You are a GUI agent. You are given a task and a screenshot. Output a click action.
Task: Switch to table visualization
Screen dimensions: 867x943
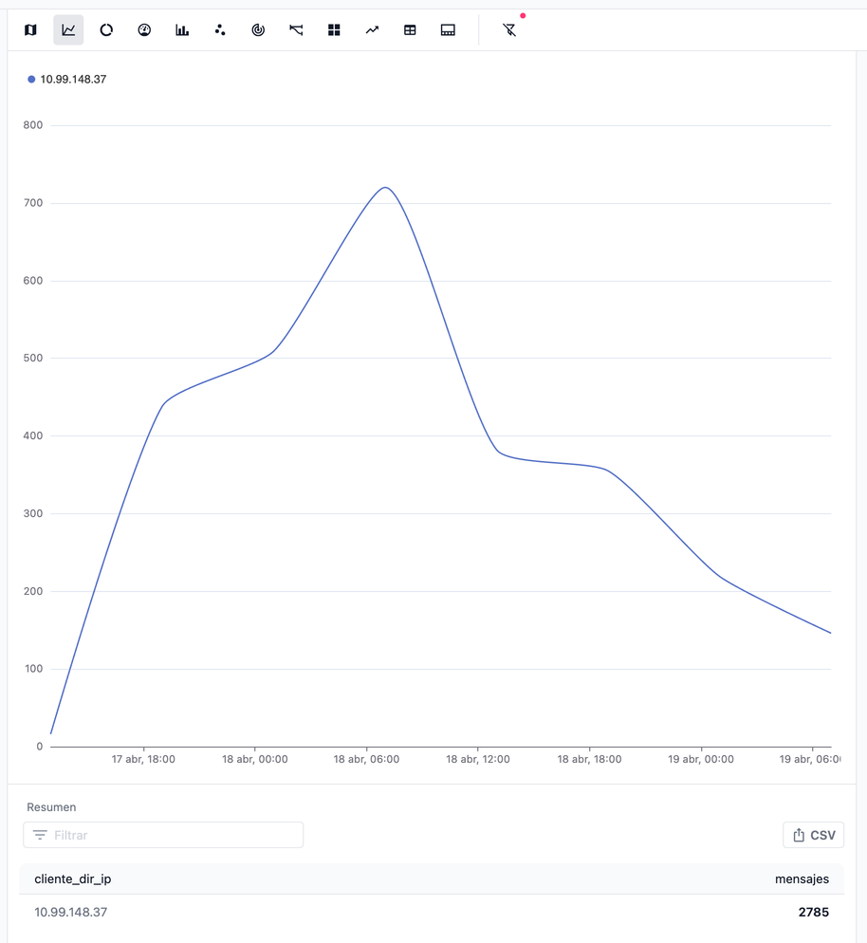(410, 30)
